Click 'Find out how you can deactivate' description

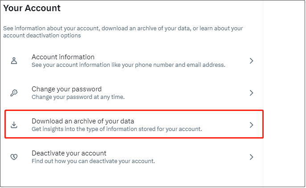point(93,161)
